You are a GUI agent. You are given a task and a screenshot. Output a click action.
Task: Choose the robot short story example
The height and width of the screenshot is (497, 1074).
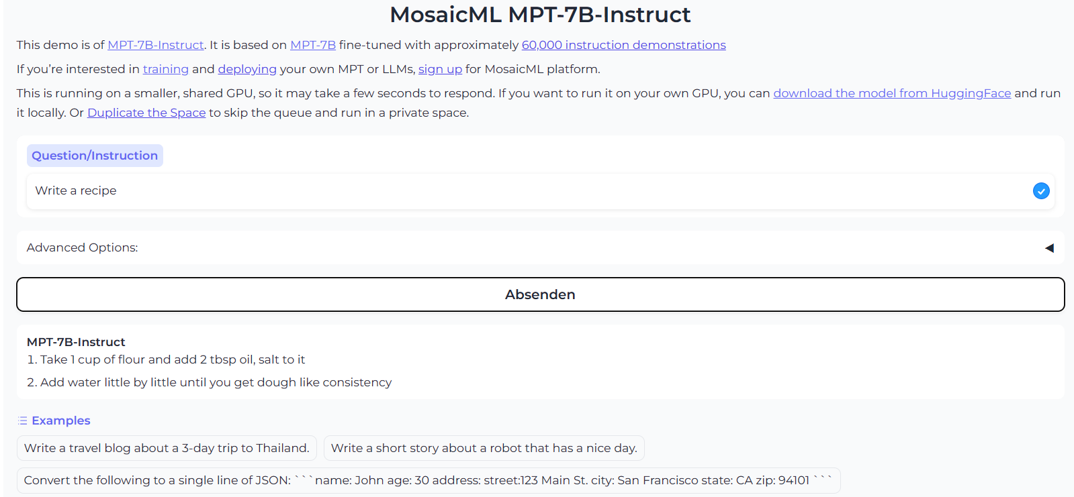[484, 448]
